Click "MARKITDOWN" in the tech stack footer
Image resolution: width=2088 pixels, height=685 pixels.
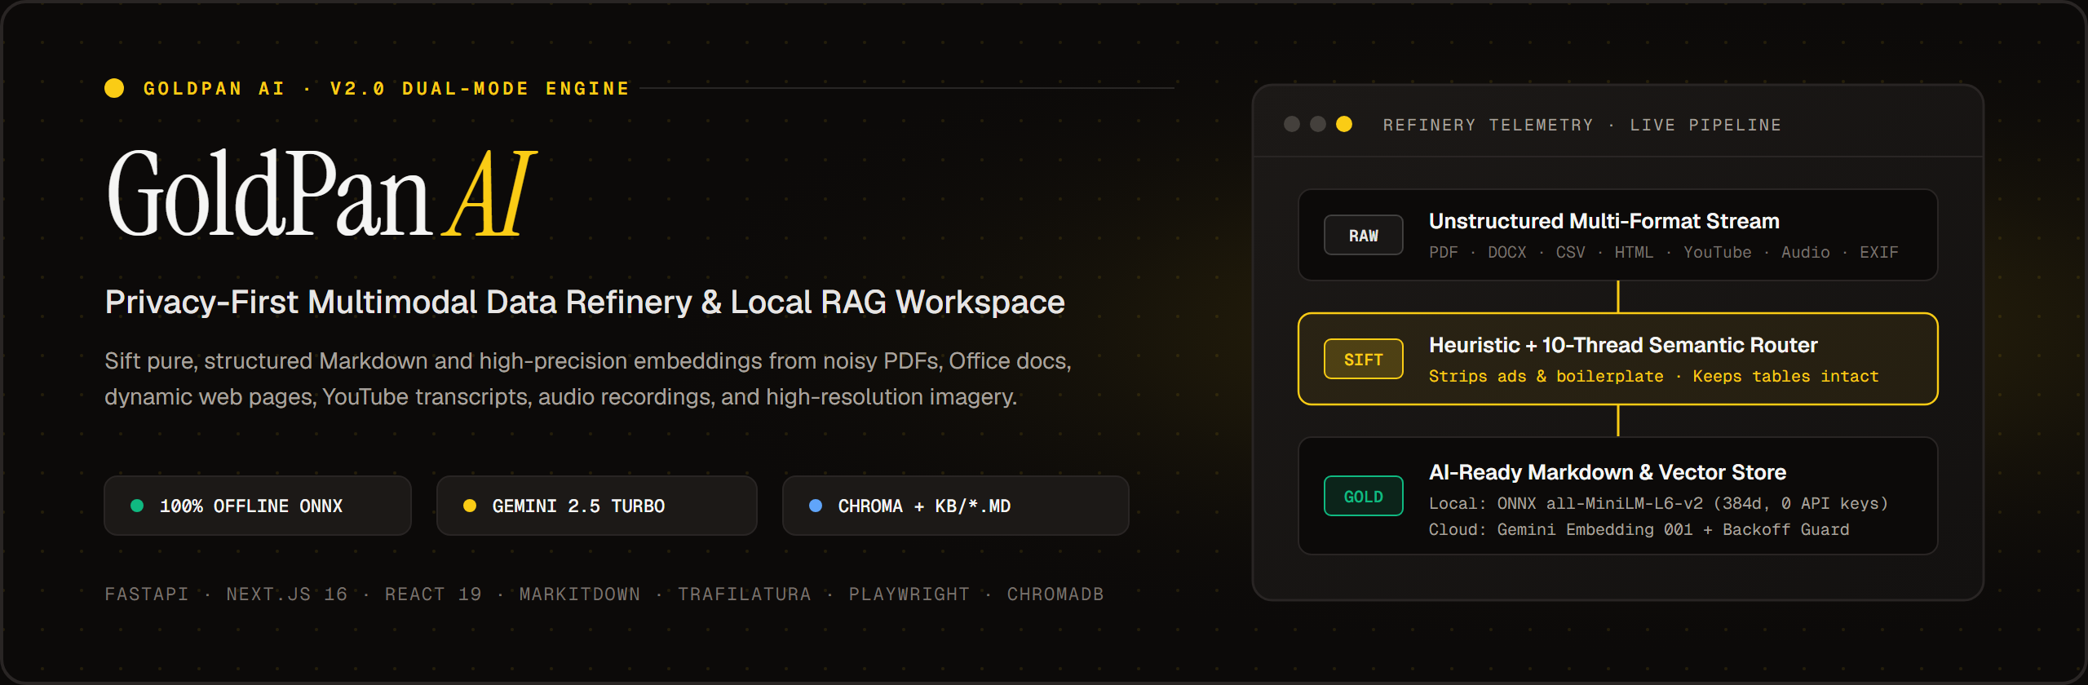[x=580, y=594]
